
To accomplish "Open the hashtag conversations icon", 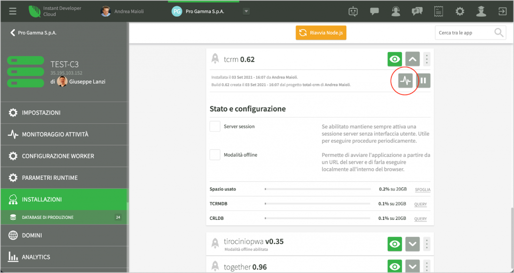I will pyautogui.click(x=417, y=12).
